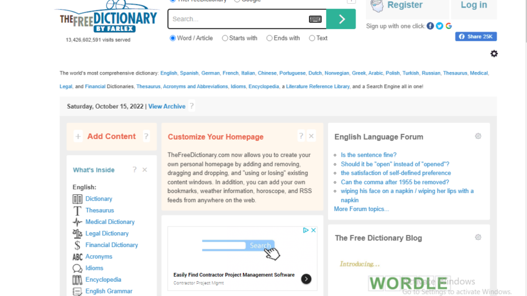
Task: Select the Word / Article radio button
Action: [x=173, y=38]
